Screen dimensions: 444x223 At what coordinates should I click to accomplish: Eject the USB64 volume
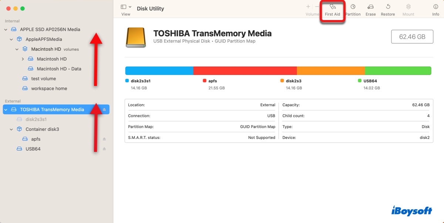pos(104,149)
